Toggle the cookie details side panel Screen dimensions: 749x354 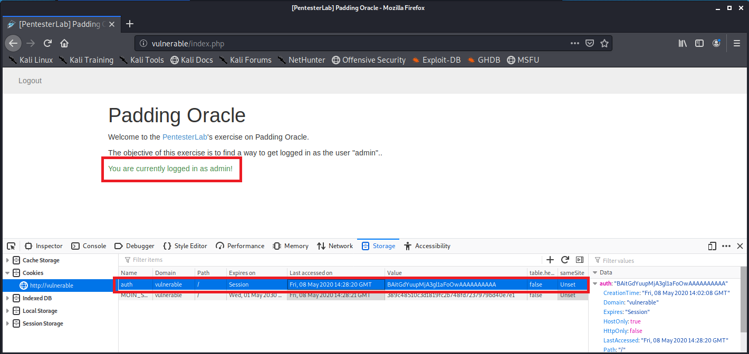[580, 260]
